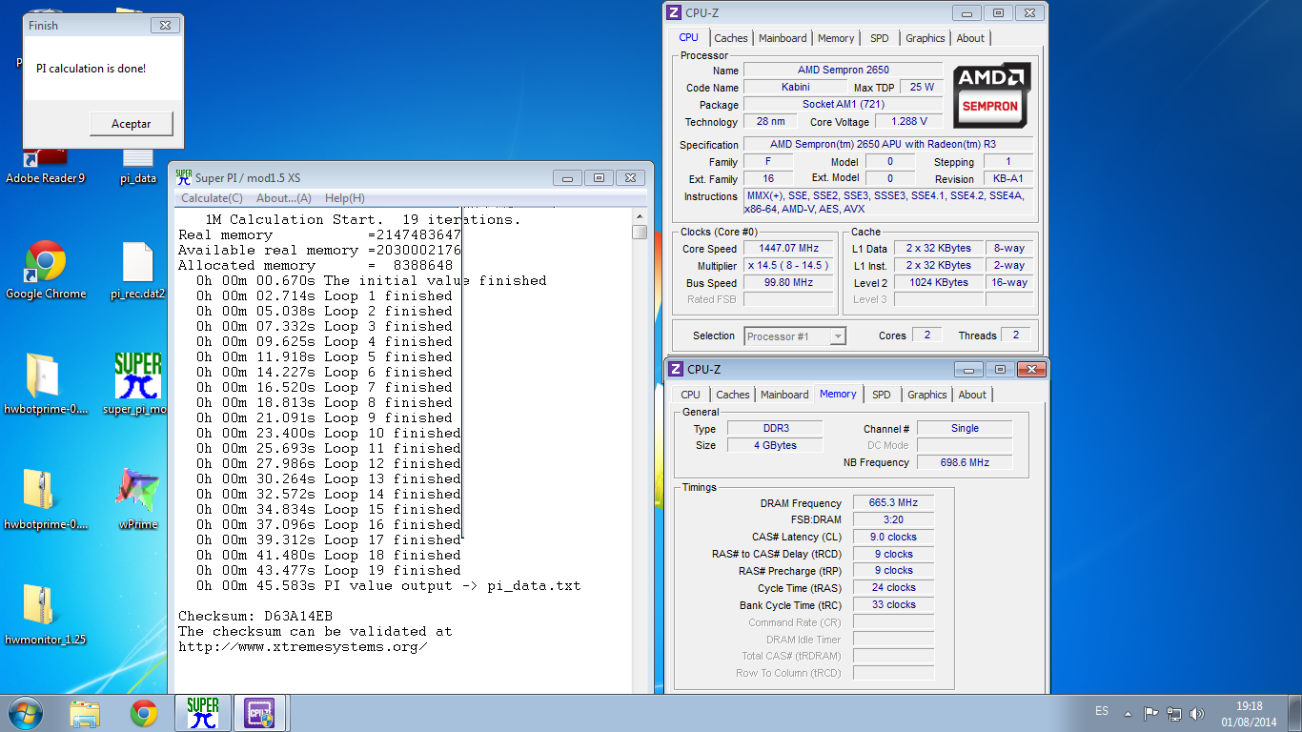Click the AMD Sempron 2650 name field

tap(843, 71)
